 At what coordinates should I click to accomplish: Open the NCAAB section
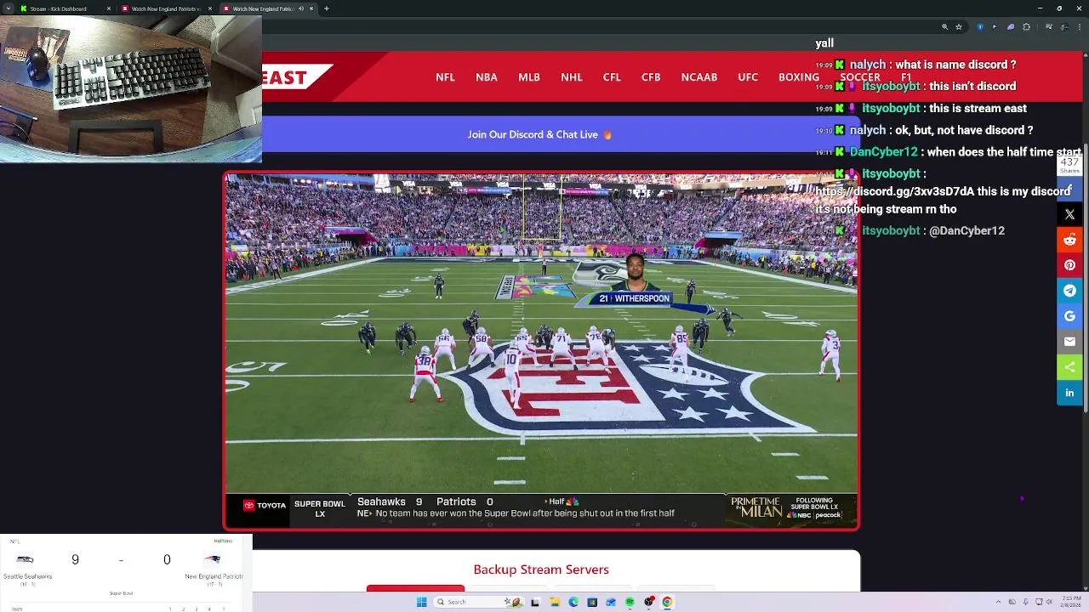pos(699,77)
